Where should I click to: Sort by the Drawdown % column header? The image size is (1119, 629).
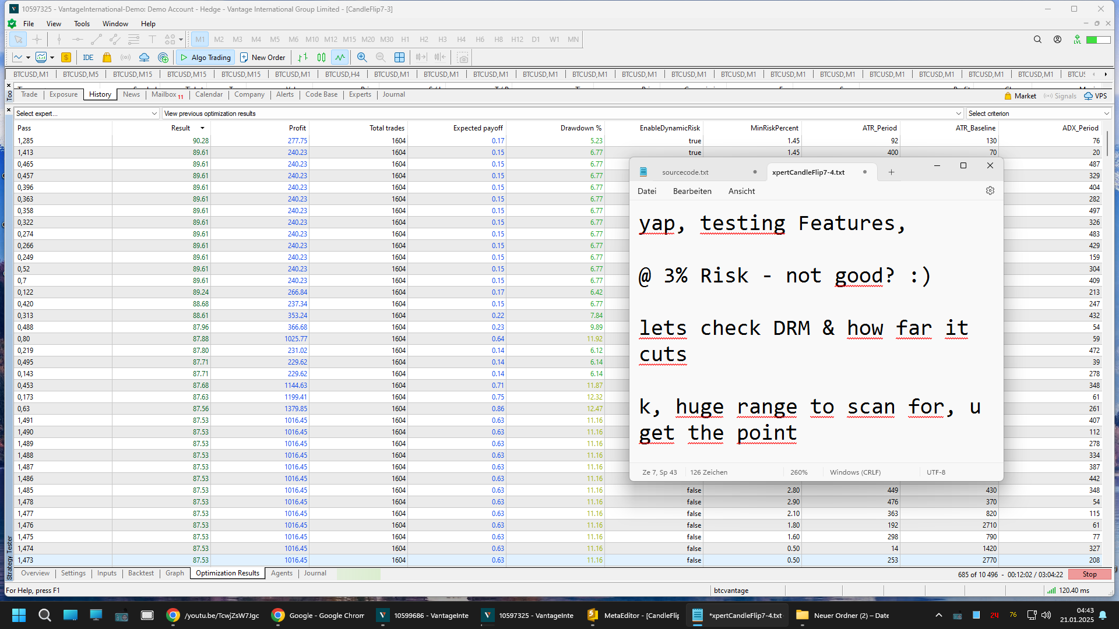point(580,128)
